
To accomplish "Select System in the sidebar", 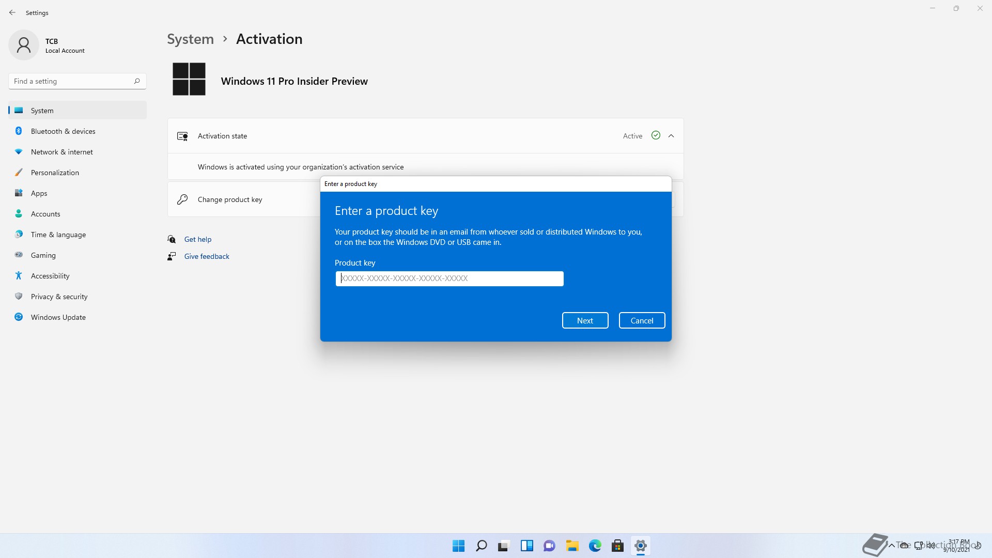I will pos(78,111).
